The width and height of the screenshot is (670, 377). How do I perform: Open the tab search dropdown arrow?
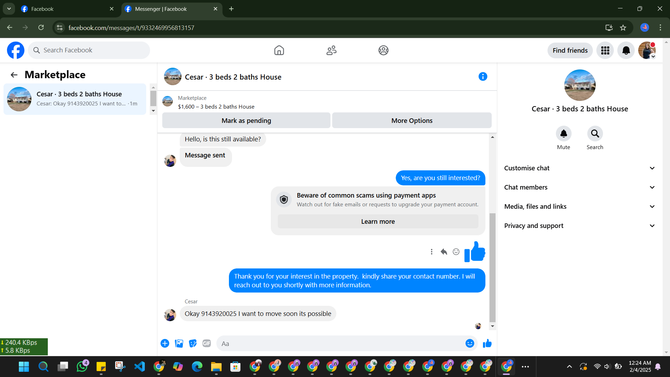tap(9, 9)
